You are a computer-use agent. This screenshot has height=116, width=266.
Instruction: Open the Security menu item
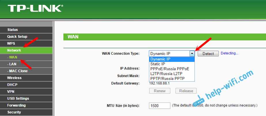(x=27, y=112)
